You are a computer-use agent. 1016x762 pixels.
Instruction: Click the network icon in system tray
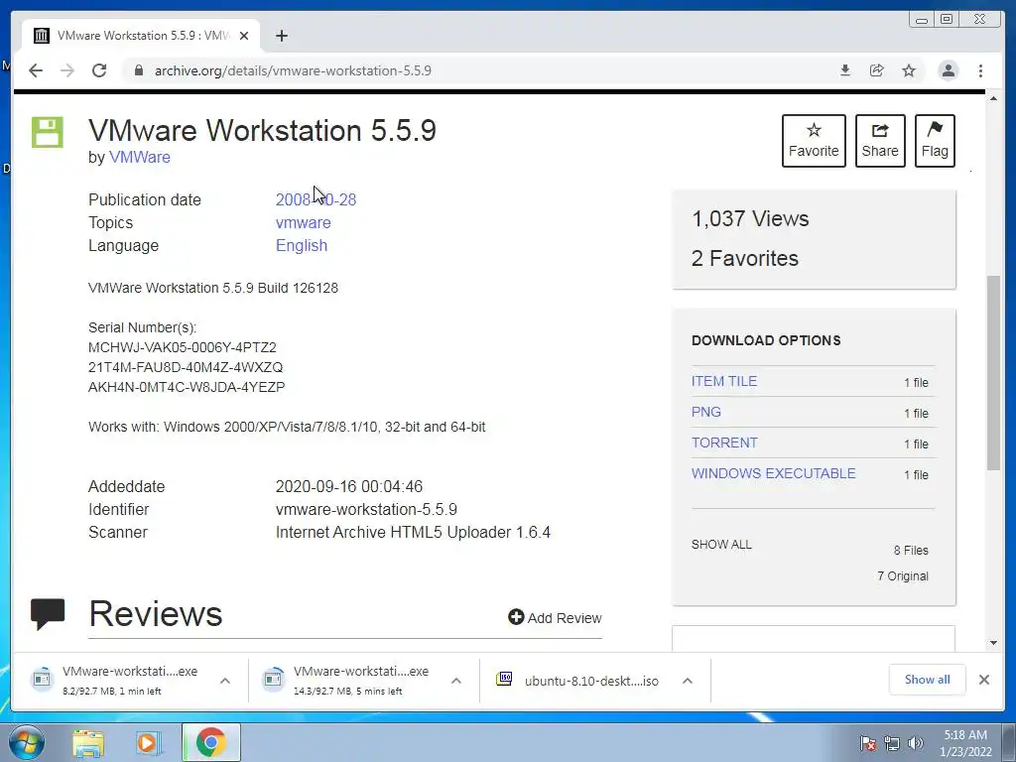[892, 743]
